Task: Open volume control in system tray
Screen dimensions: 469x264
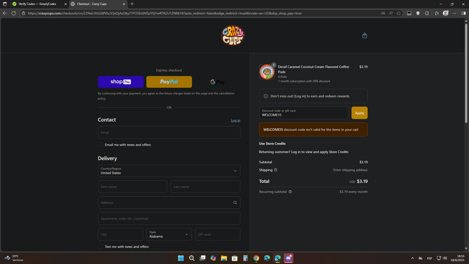Action: coord(445,258)
